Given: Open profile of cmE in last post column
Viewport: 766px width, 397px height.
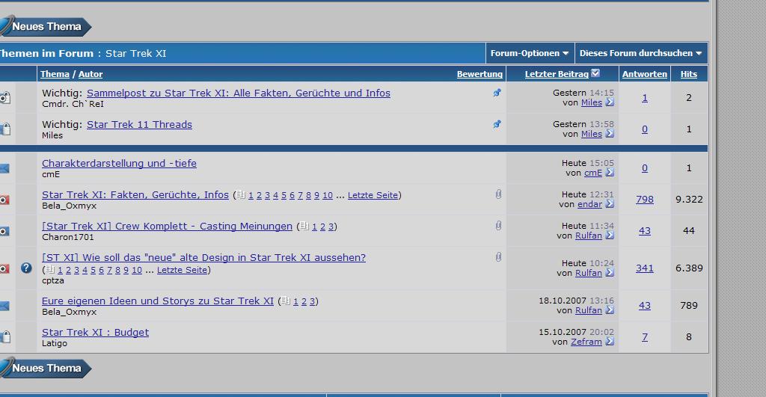Looking at the screenshot, I should pos(593,173).
